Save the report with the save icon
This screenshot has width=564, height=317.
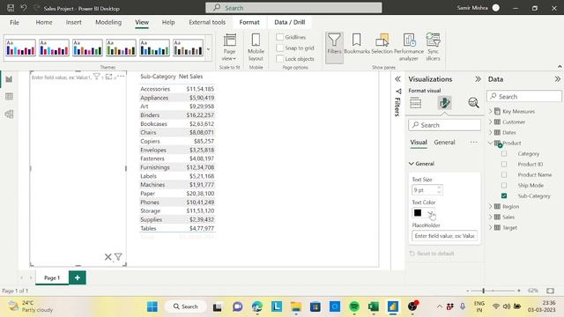[11, 8]
